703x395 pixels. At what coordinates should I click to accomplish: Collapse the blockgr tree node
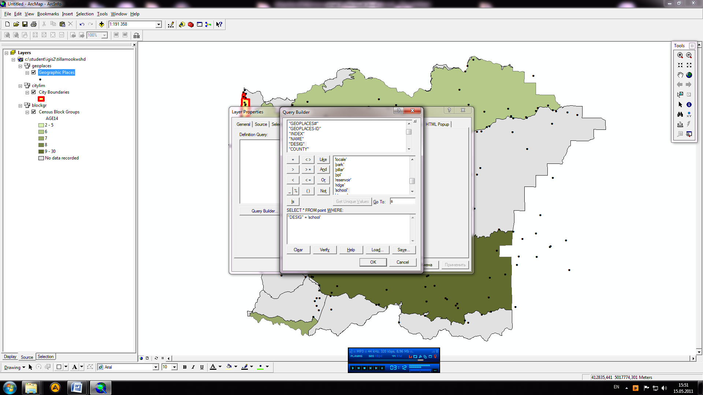coord(20,106)
